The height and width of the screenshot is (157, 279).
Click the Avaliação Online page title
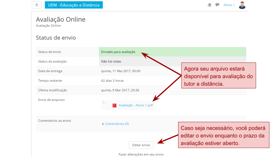60,19
